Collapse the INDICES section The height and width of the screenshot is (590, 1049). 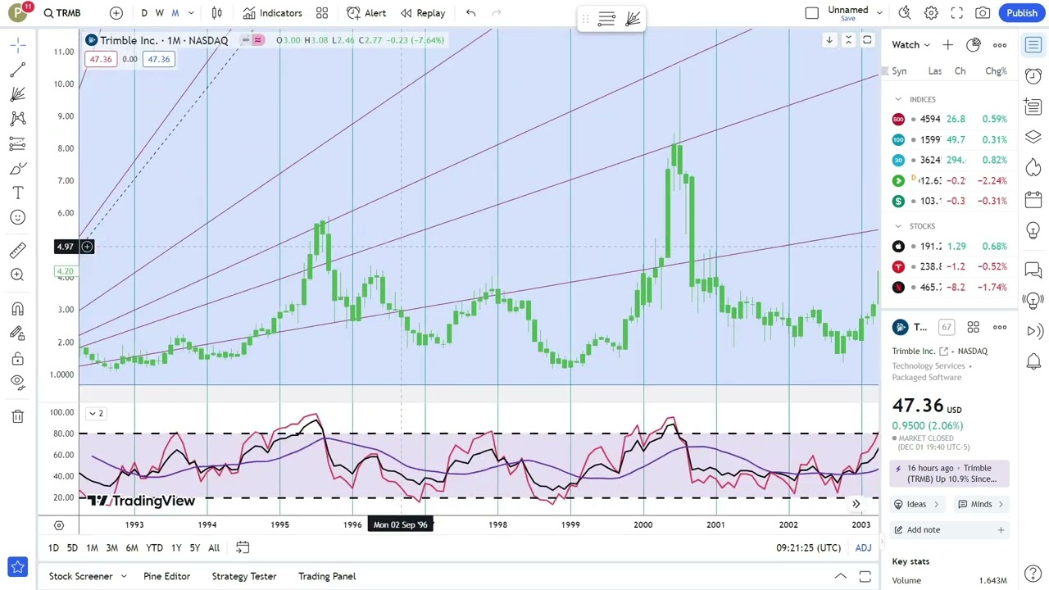coord(898,99)
